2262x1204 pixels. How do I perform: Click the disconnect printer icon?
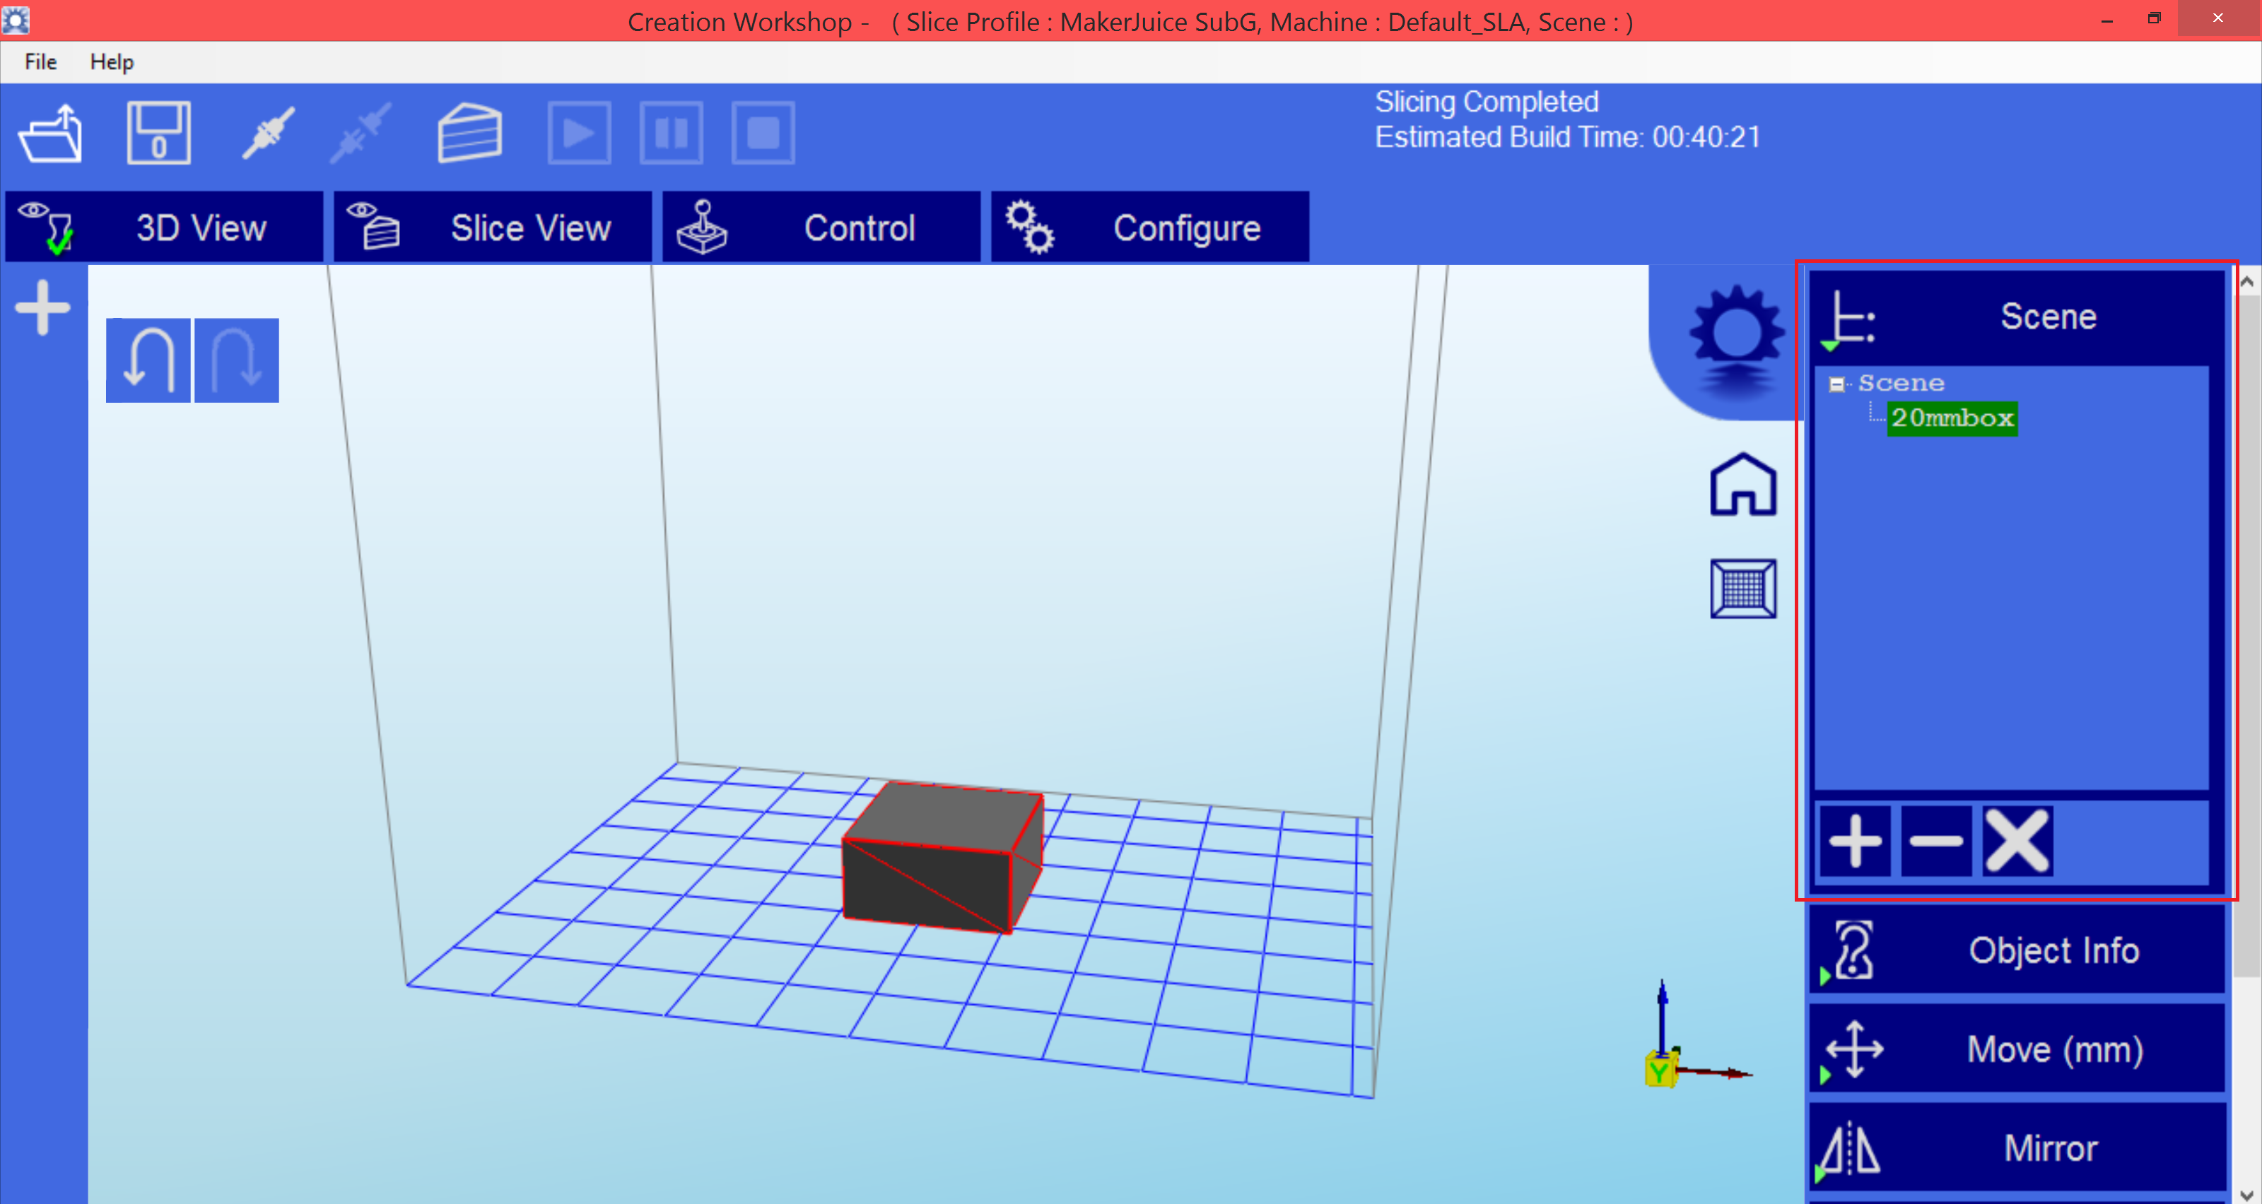coord(360,133)
